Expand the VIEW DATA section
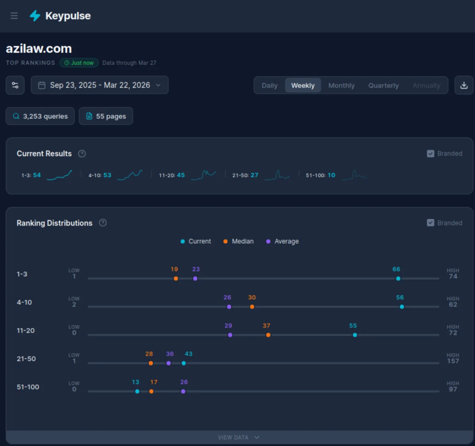This screenshot has width=475, height=446. [239, 437]
